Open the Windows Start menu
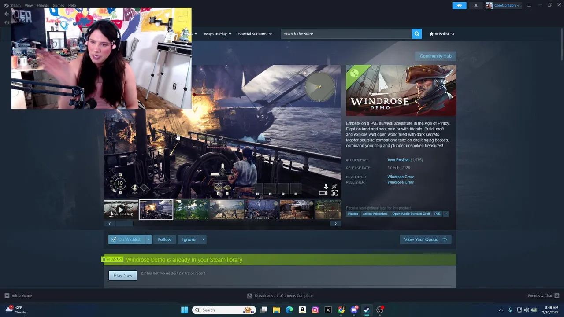The width and height of the screenshot is (564, 317). [185, 310]
